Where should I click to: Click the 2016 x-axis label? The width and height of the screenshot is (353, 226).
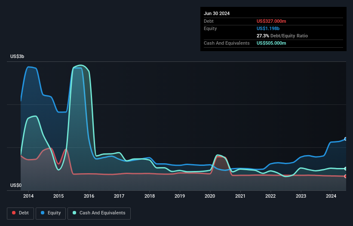[89, 196]
